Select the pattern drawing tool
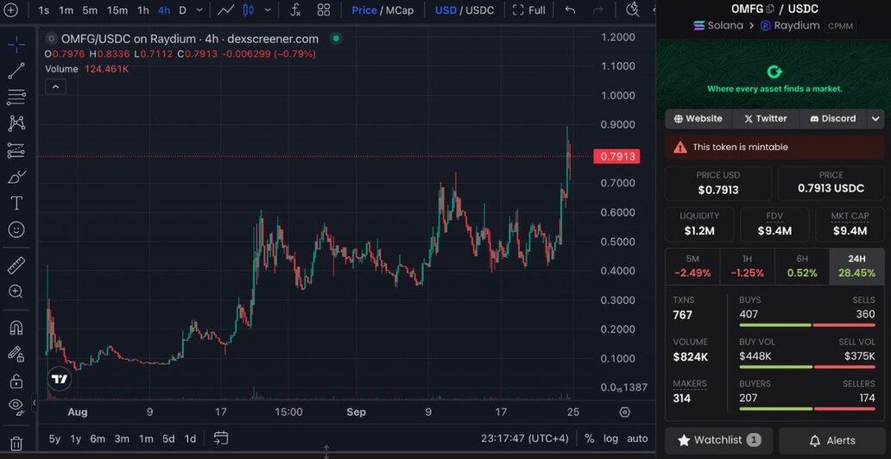The height and width of the screenshot is (459, 891). (x=16, y=123)
